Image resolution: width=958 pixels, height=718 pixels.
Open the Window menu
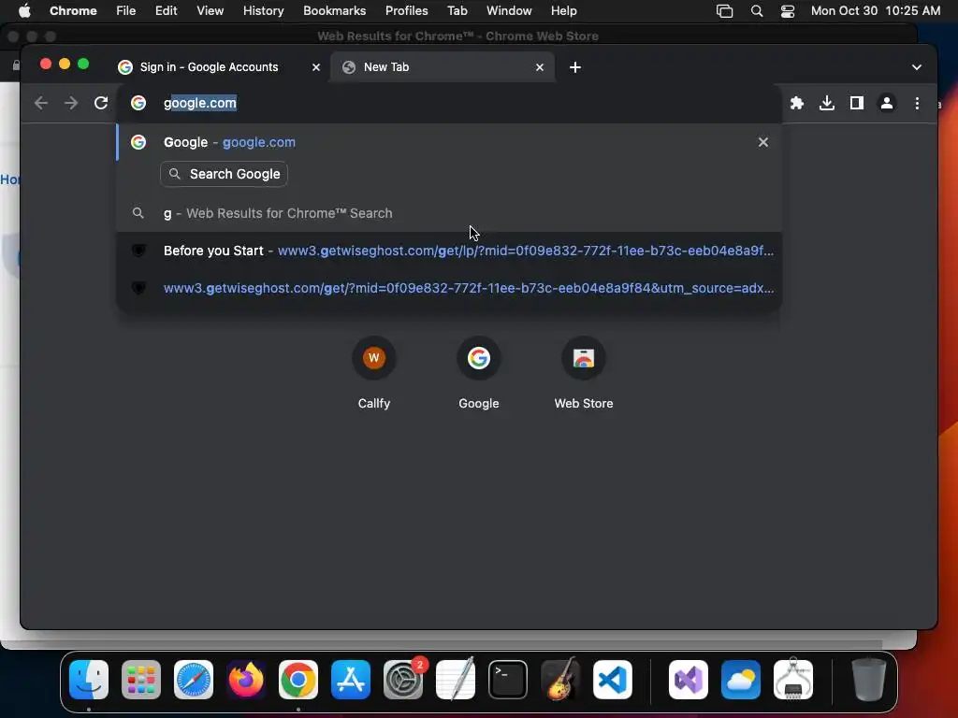point(509,11)
